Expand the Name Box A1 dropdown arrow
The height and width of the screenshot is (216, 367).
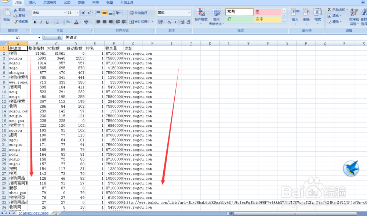tap(39, 38)
